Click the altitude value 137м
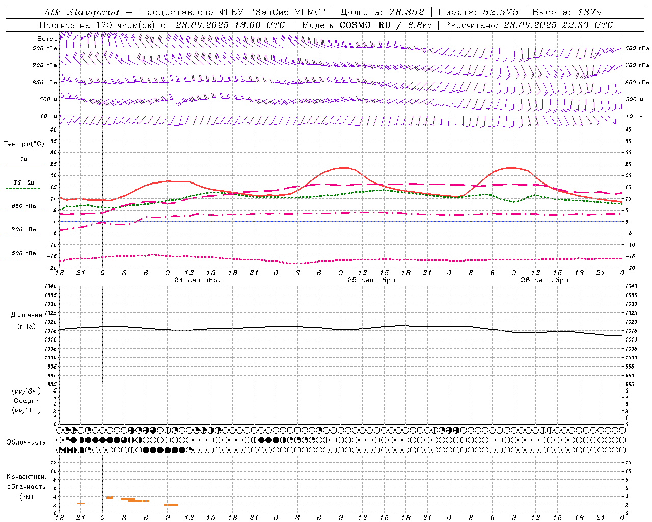 589,12
